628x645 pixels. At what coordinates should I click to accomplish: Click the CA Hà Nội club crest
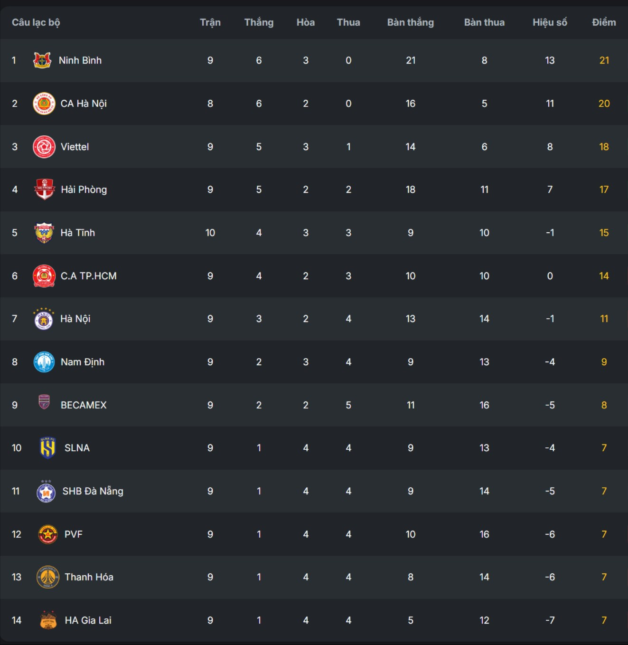pyautogui.click(x=44, y=104)
